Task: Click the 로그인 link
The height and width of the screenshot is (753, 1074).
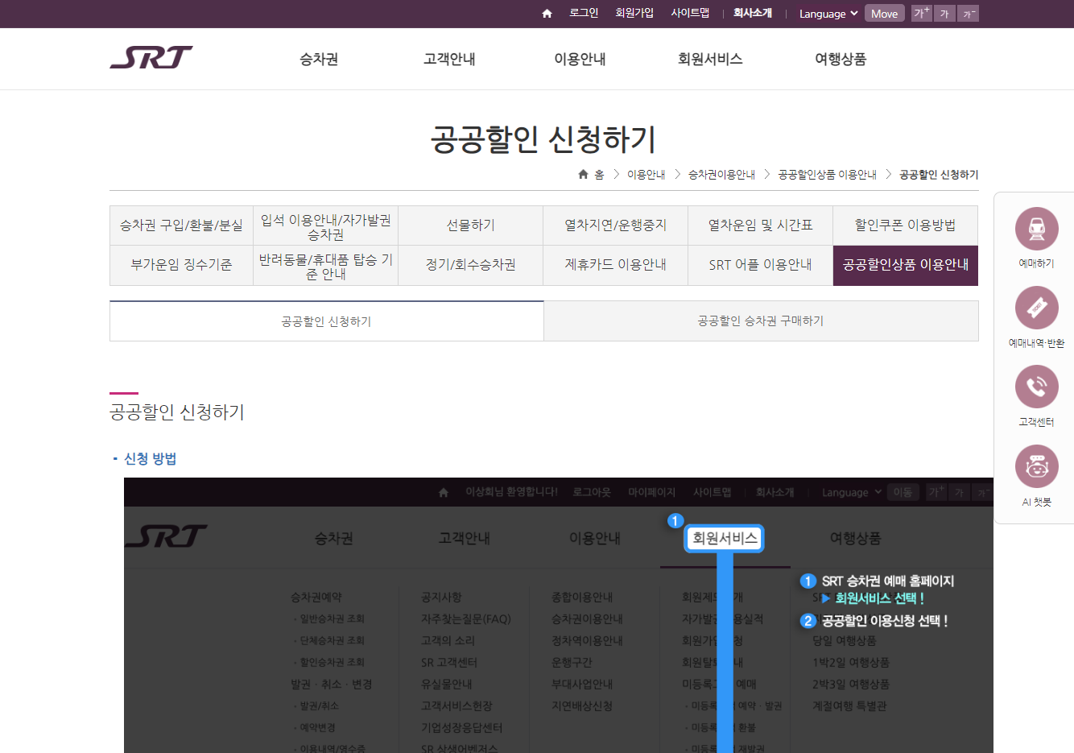Action: (x=584, y=13)
